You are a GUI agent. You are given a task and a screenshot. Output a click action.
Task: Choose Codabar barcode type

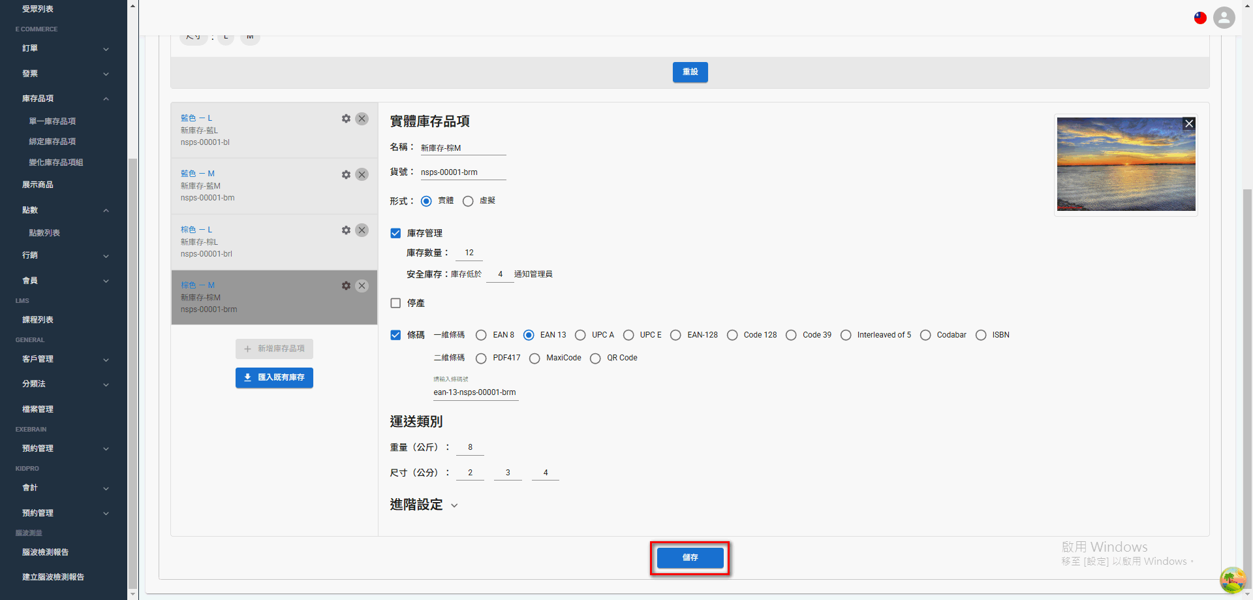tap(925, 335)
